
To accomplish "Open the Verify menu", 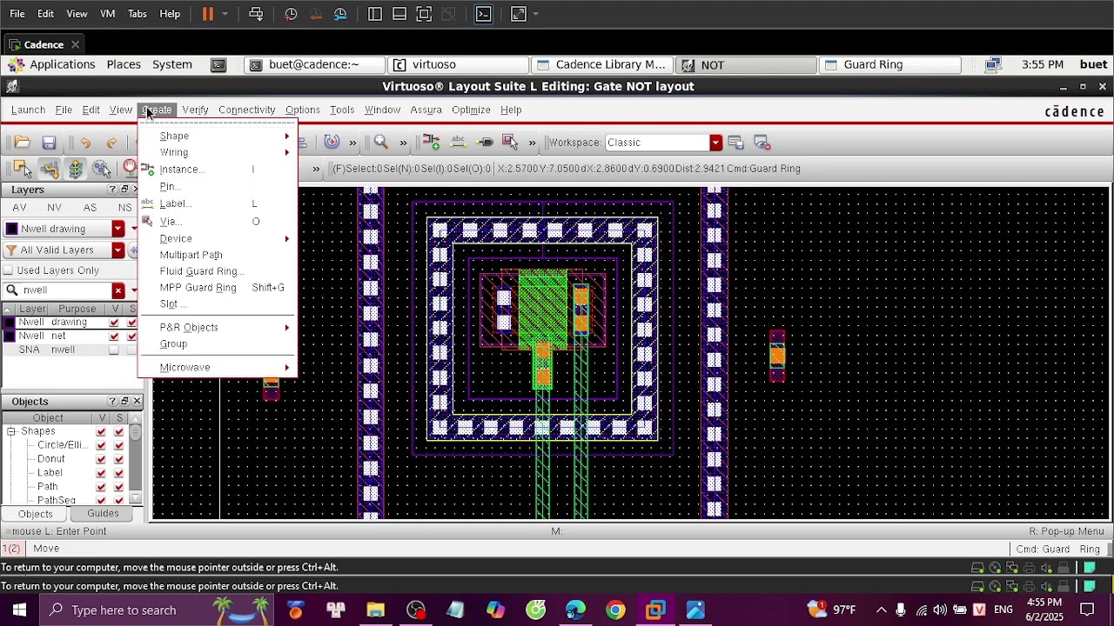I will click(195, 110).
